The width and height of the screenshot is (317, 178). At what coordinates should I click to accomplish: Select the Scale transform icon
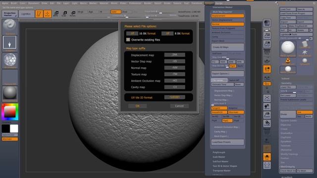[64, 14]
